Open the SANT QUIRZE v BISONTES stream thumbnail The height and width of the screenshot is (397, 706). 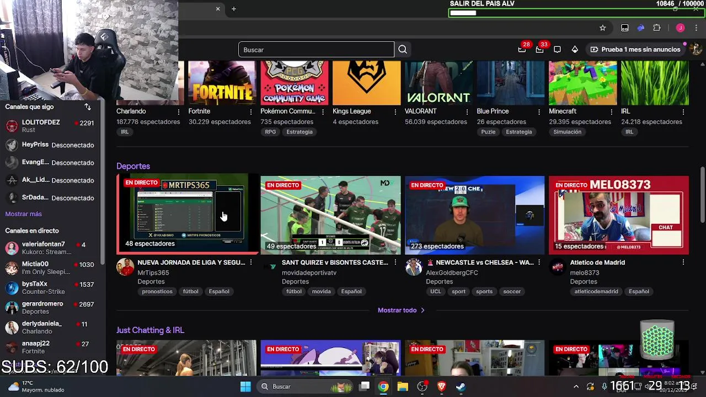point(330,215)
